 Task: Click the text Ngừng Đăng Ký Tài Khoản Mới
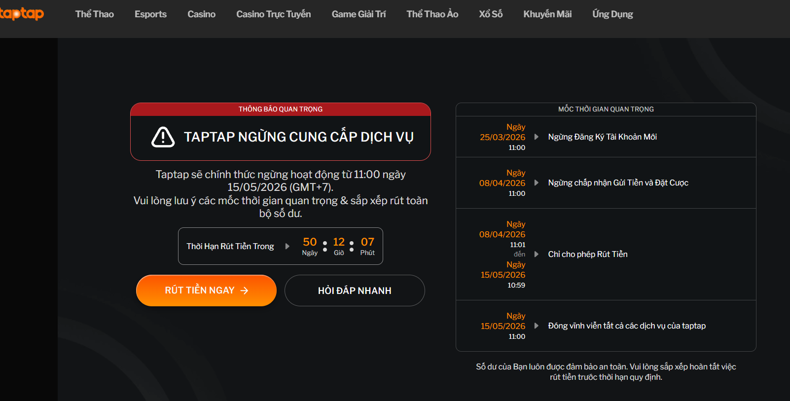pos(603,137)
